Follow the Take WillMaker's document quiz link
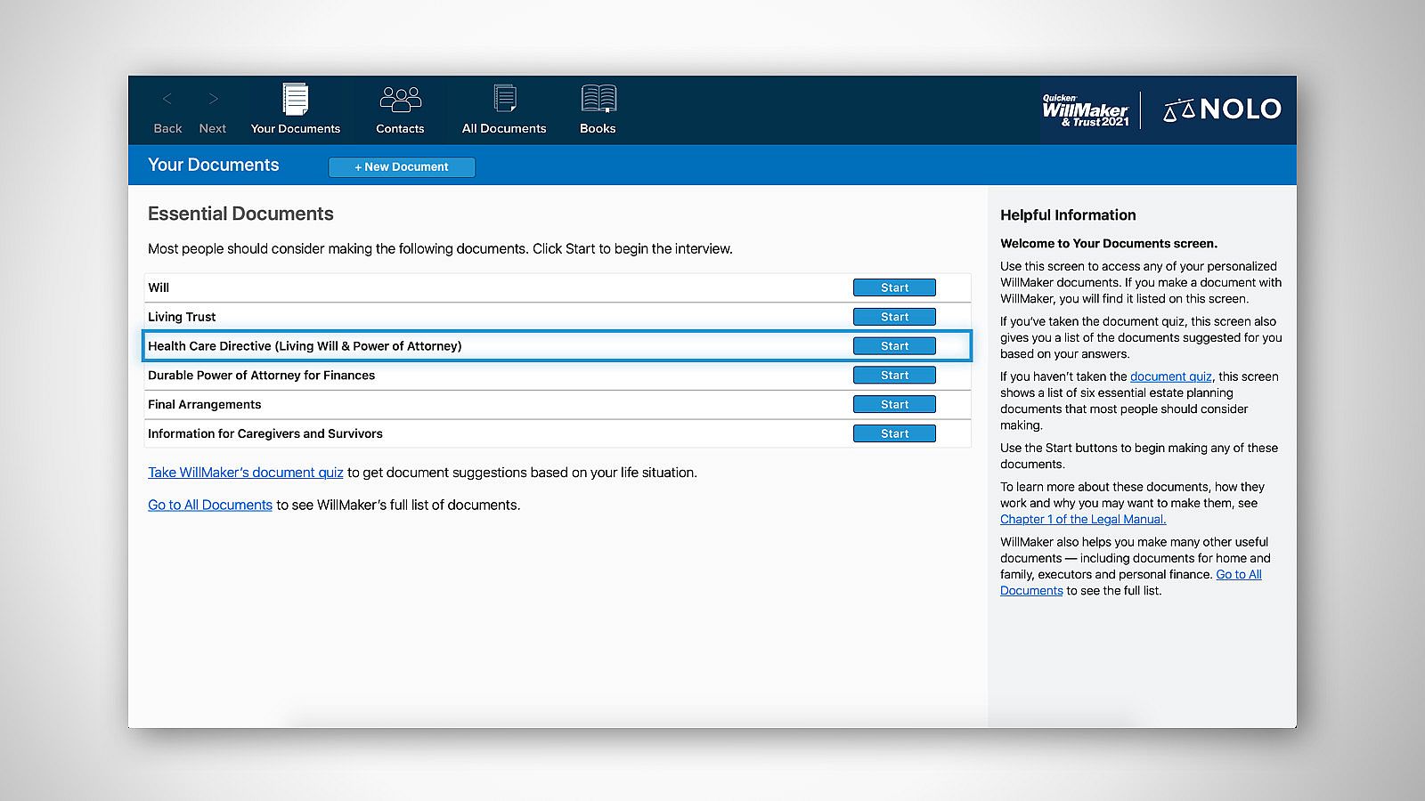The height and width of the screenshot is (801, 1425). pyautogui.click(x=246, y=473)
